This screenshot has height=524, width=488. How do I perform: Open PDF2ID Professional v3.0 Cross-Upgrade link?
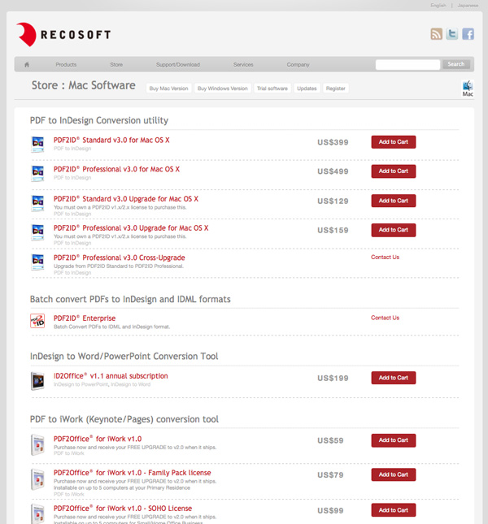(x=119, y=258)
